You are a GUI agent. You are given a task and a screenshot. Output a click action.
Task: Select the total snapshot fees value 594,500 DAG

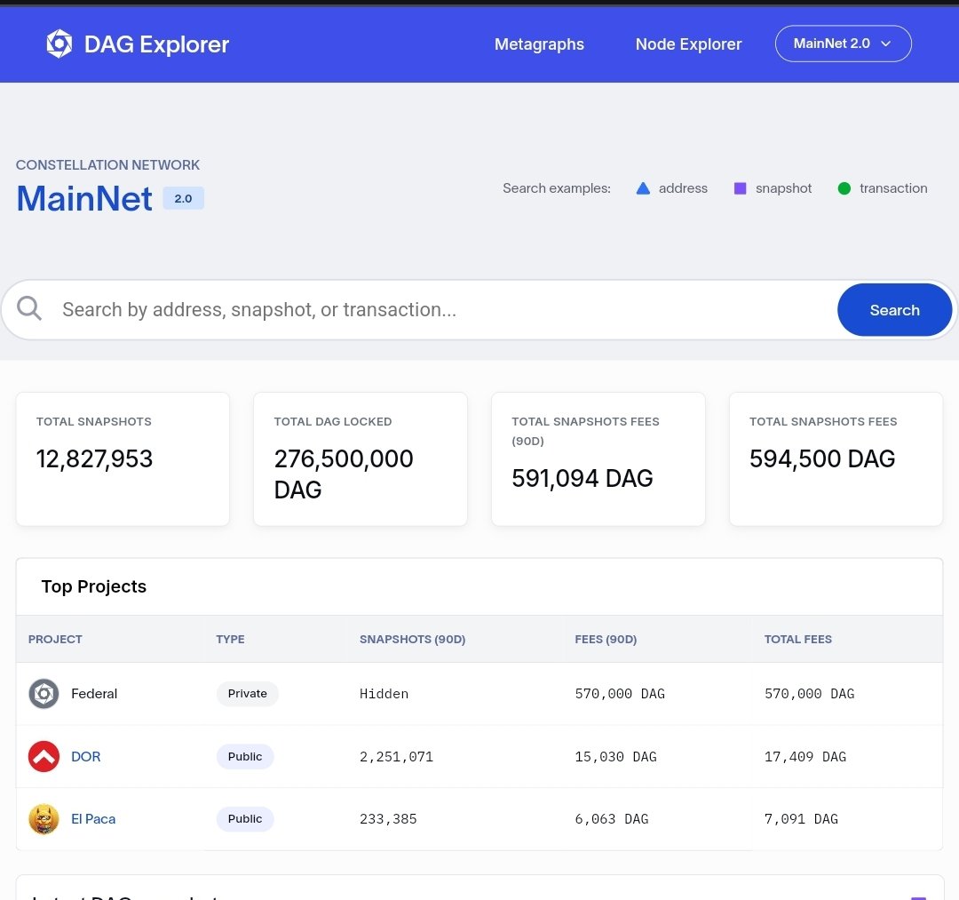(822, 458)
